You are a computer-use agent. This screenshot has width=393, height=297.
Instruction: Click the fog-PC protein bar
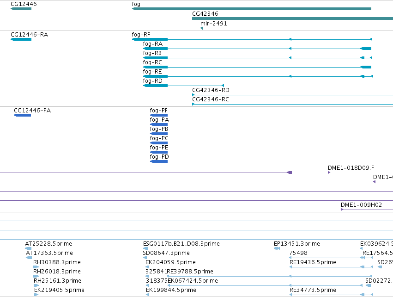pos(159,143)
